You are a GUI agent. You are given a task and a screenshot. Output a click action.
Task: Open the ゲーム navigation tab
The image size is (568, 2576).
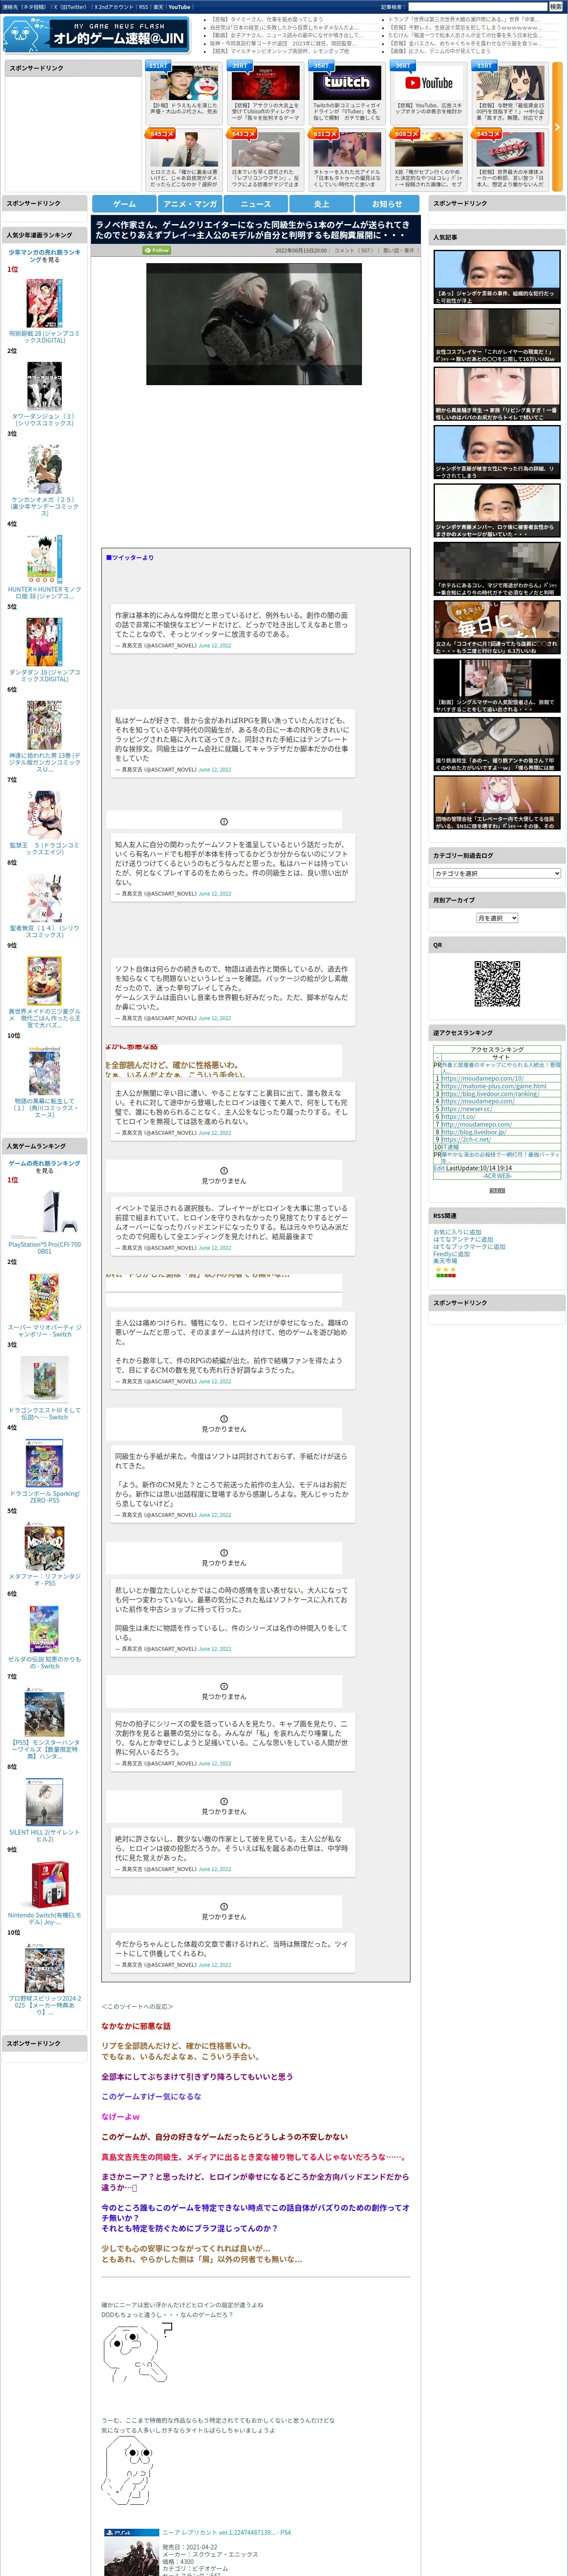pos(124,204)
